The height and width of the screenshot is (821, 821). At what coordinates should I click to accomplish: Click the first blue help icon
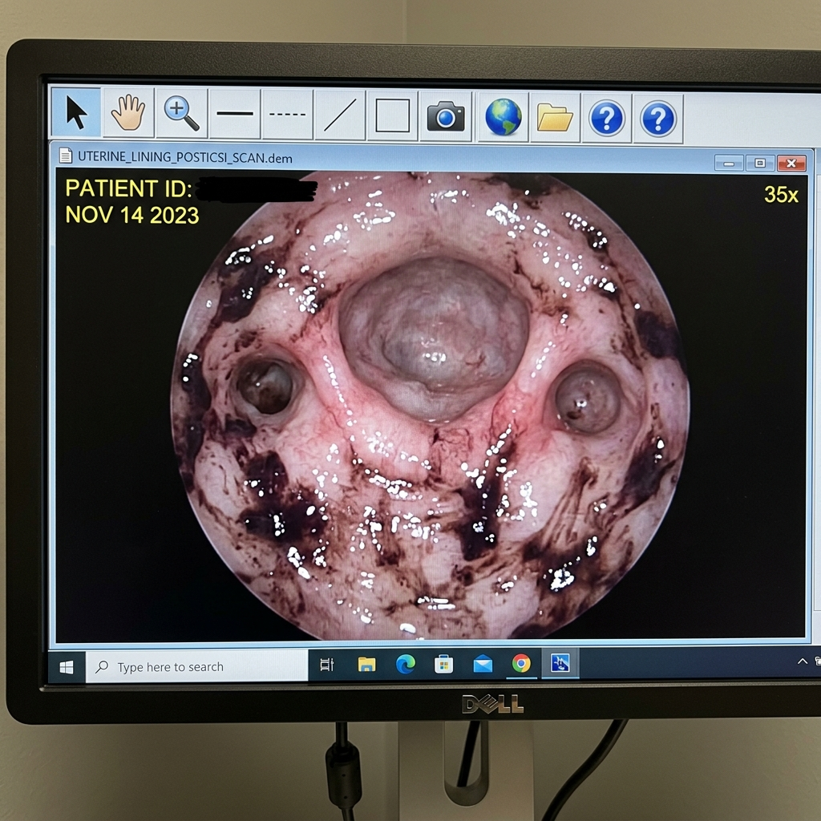pos(607,119)
